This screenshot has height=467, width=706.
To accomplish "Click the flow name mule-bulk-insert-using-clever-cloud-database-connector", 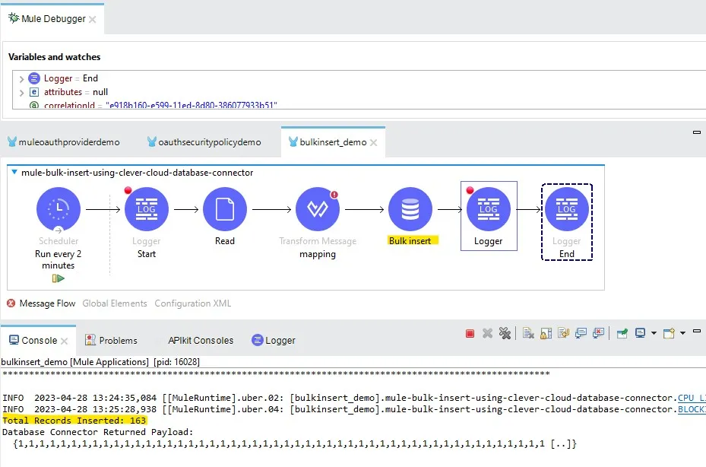I will pyautogui.click(x=138, y=173).
